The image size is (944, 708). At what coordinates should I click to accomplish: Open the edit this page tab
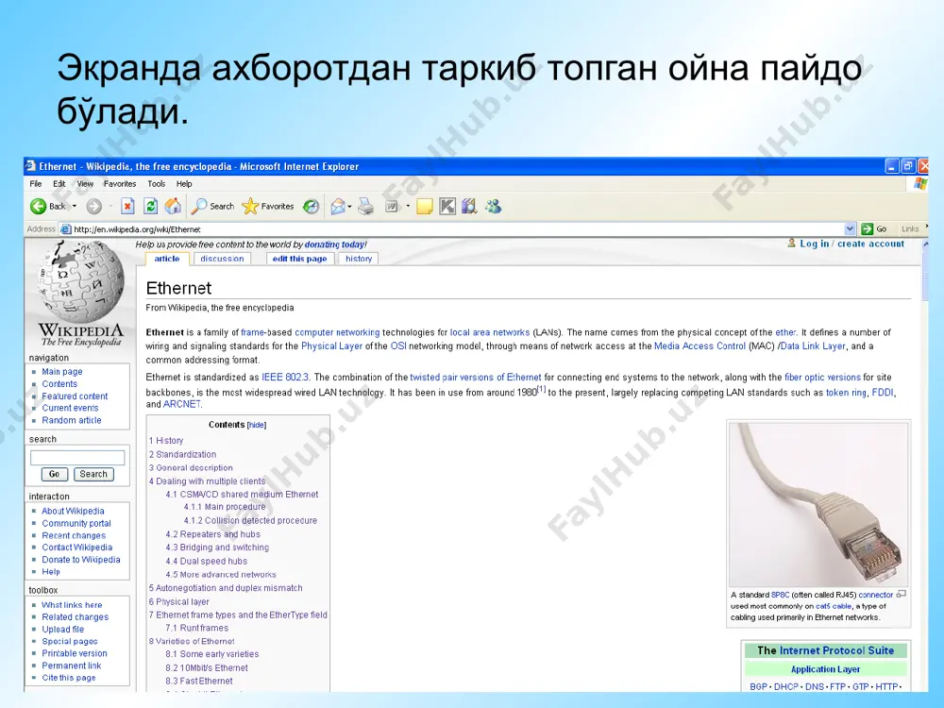[300, 259]
